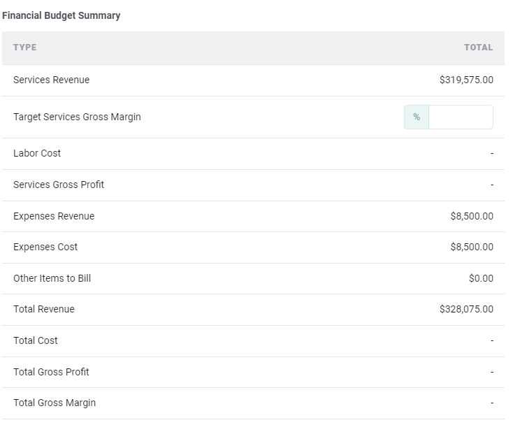Click the Expenses Revenue $8,500.00 value
This screenshot has height=425, width=520.
[472, 216]
